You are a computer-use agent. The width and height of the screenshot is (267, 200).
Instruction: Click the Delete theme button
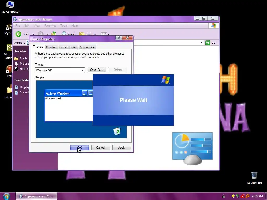(118, 70)
